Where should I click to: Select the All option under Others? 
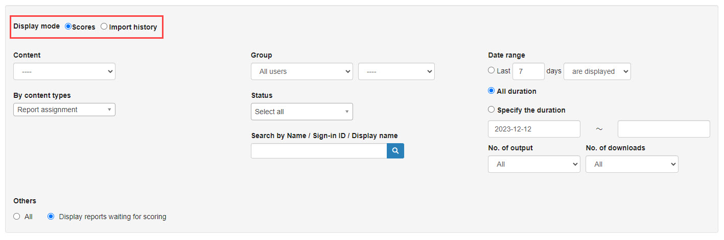(17, 217)
